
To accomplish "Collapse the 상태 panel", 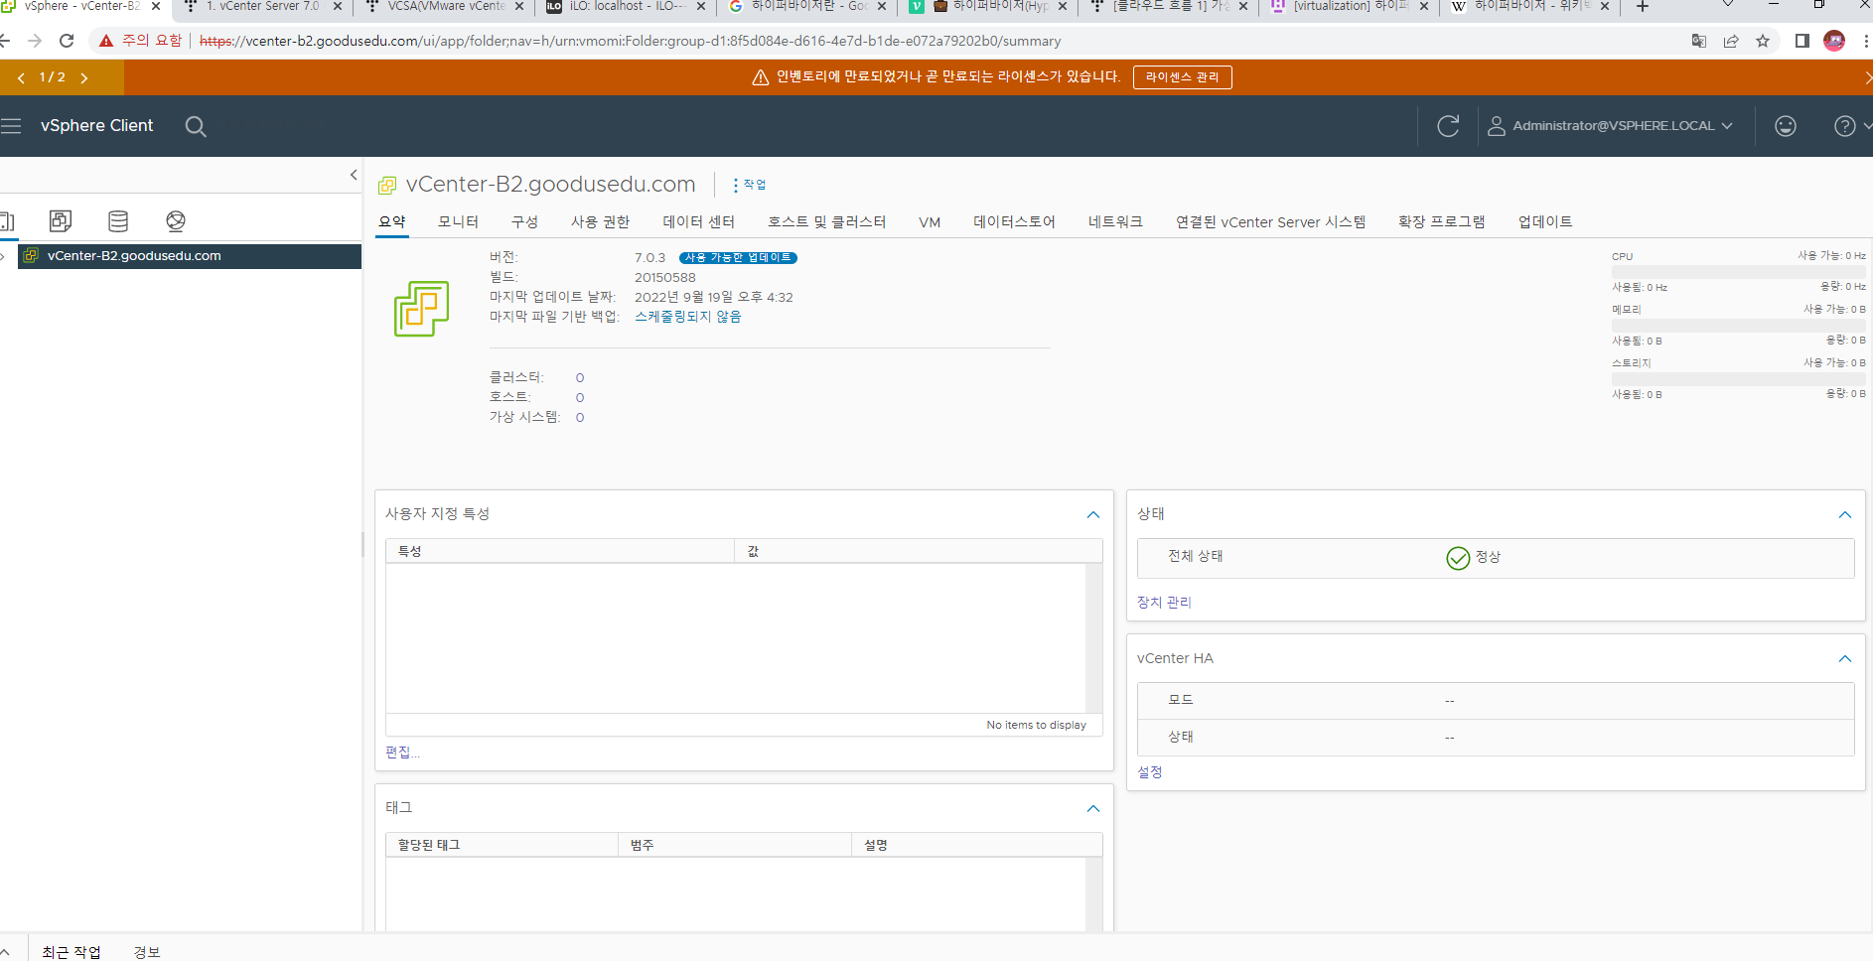I will pyautogui.click(x=1845, y=514).
